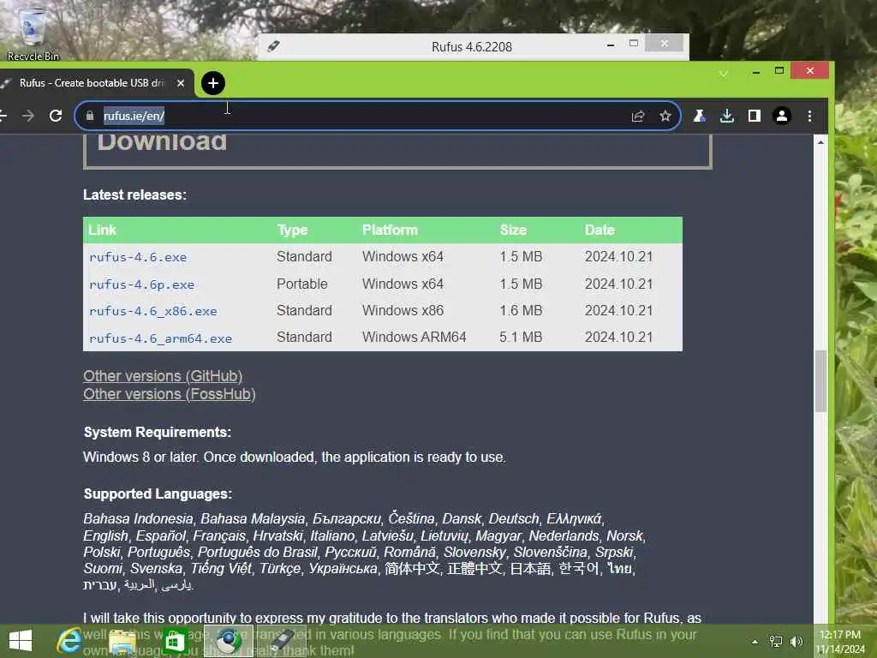877x658 pixels.
Task: Click the site lock security icon
Action: (x=89, y=116)
